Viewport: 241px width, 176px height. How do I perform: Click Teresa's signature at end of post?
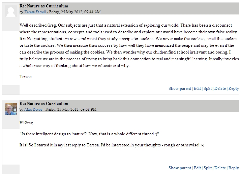[26, 76]
